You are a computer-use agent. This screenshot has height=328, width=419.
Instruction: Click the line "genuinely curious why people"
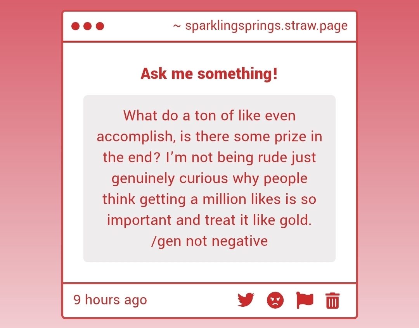[x=209, y=178]
